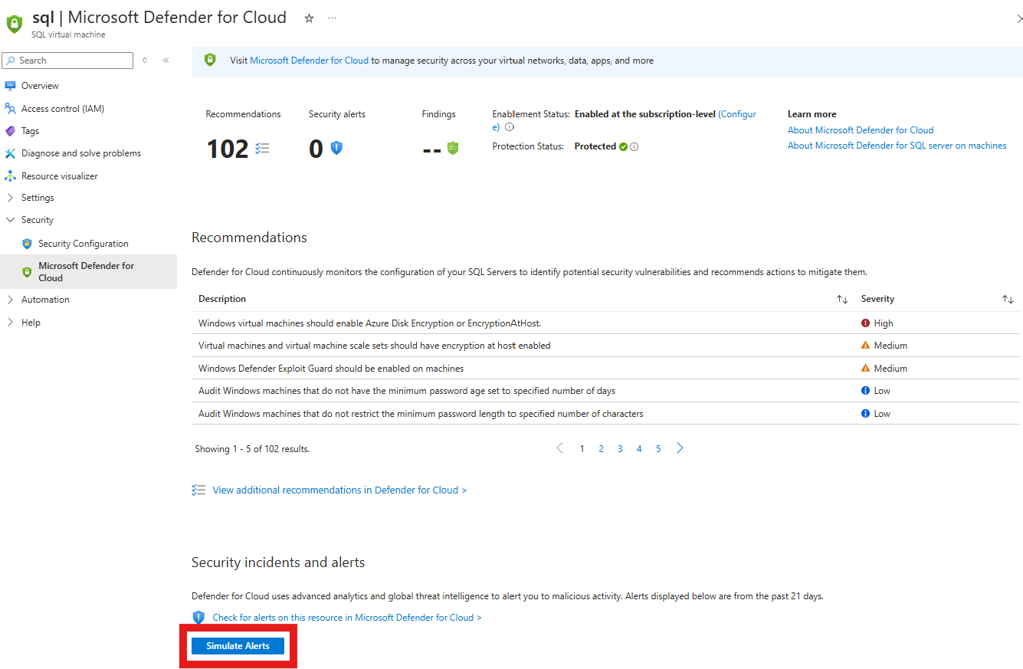The width and height of the screenshot is (1023, 669).
Task: Click the blue shield beside Security alerts count
Action: (336, 148)
